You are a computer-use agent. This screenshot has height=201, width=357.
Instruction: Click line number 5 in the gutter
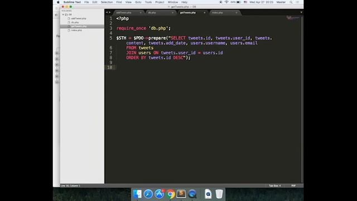(x=110, y=38)
